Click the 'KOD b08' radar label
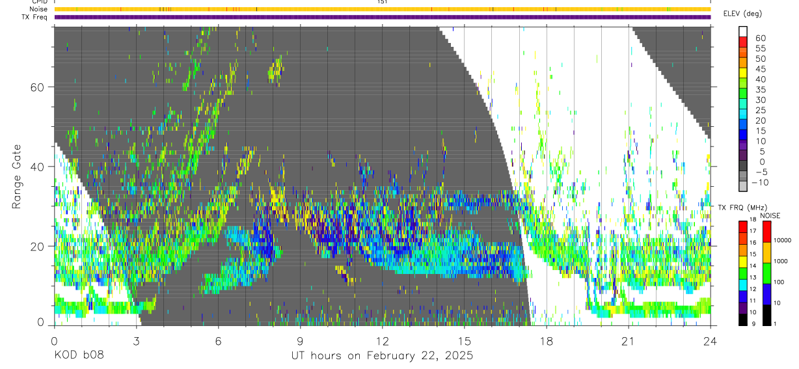The image size is (799, 369). pos(78,356)
